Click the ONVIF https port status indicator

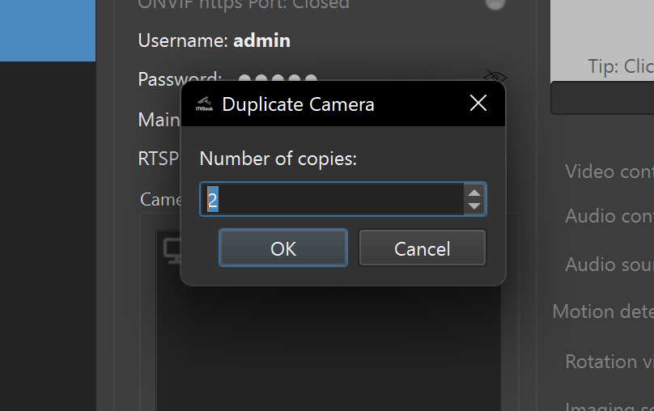point(495,3)
